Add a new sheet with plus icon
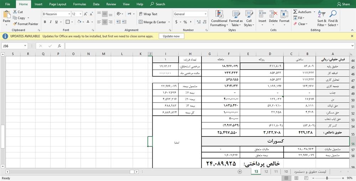 pos(240,172)
